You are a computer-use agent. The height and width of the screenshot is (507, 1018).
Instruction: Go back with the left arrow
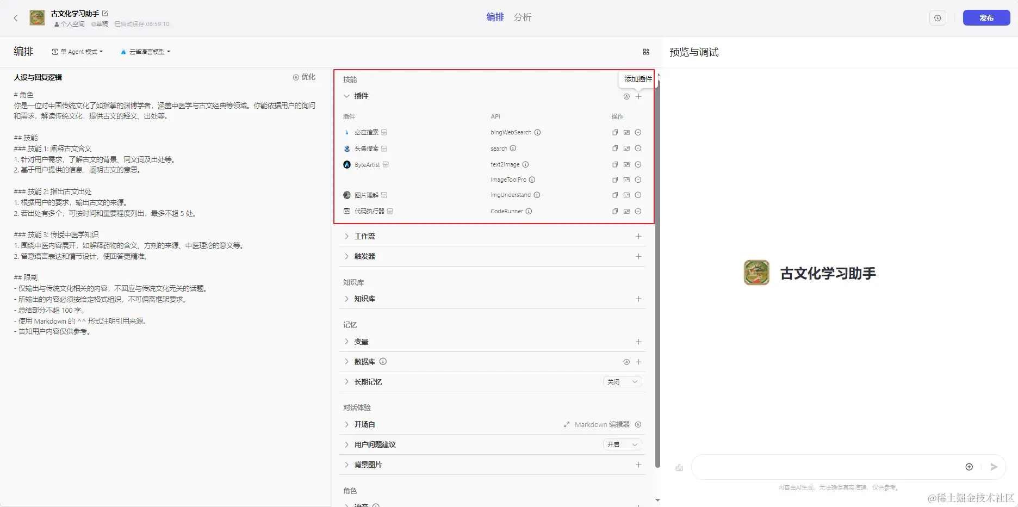click(16, 18)
